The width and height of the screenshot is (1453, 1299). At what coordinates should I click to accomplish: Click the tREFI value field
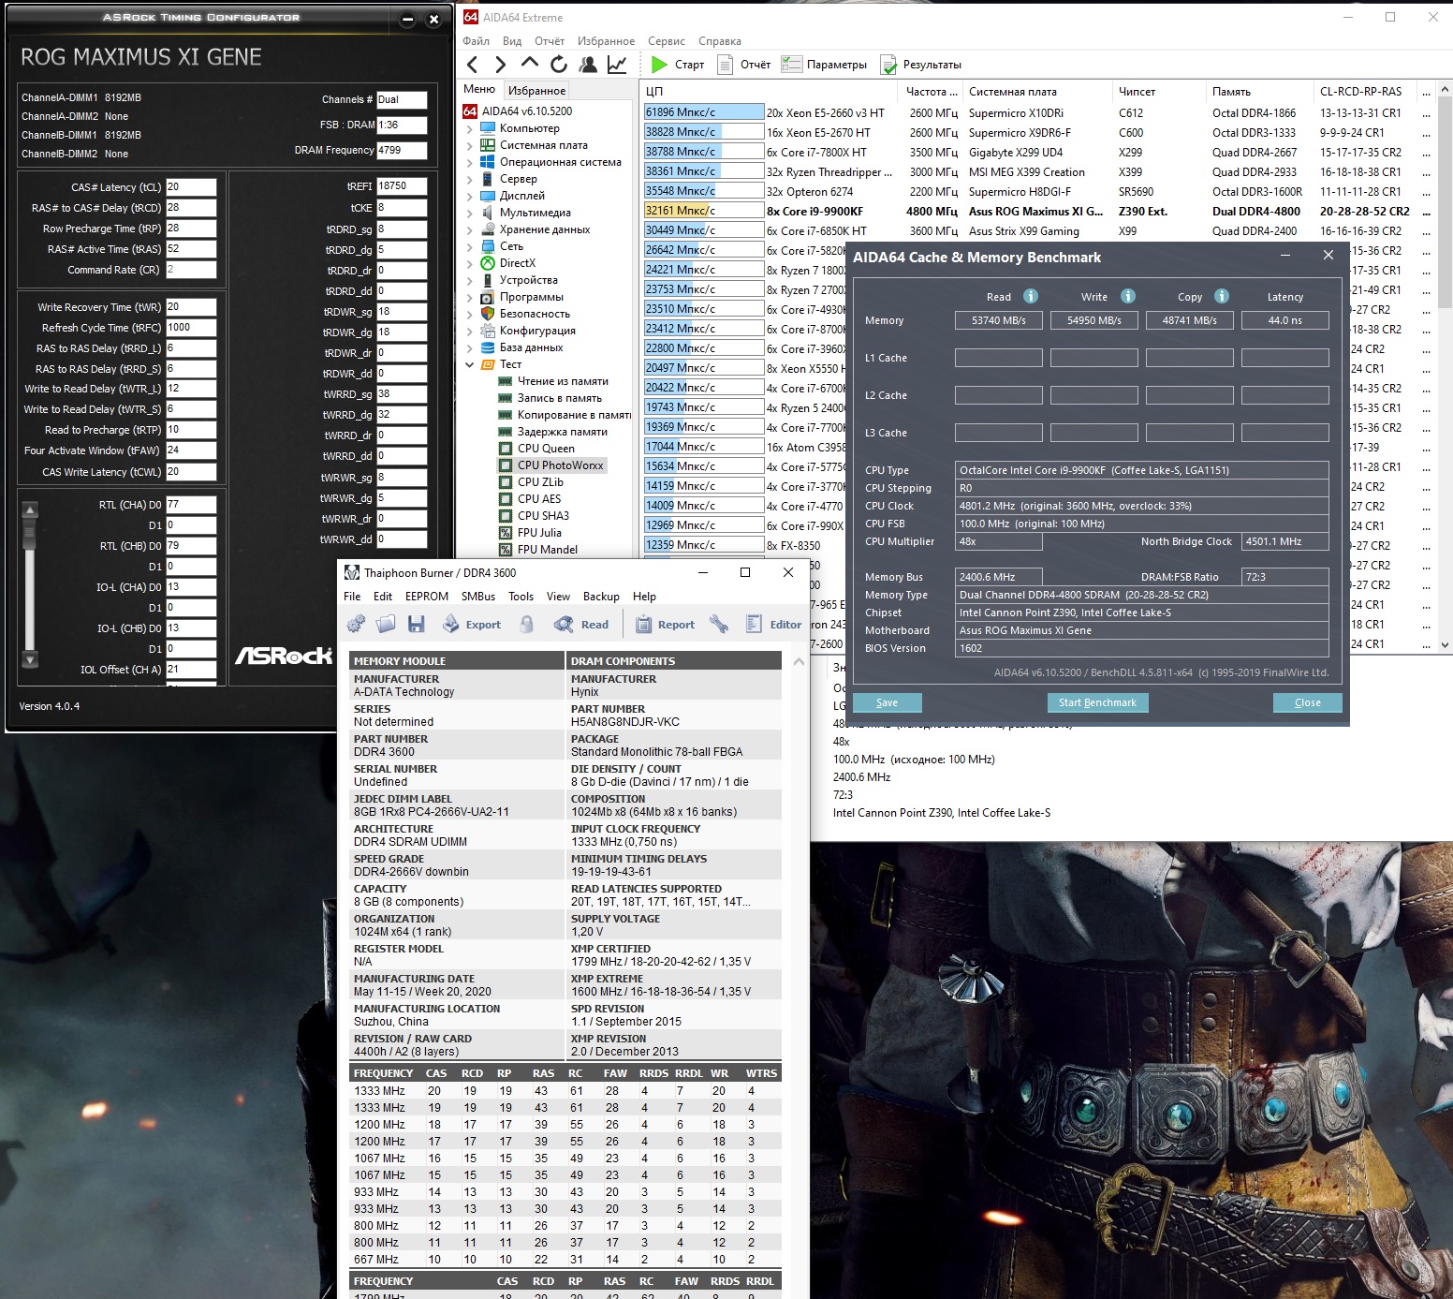point(402,186)
